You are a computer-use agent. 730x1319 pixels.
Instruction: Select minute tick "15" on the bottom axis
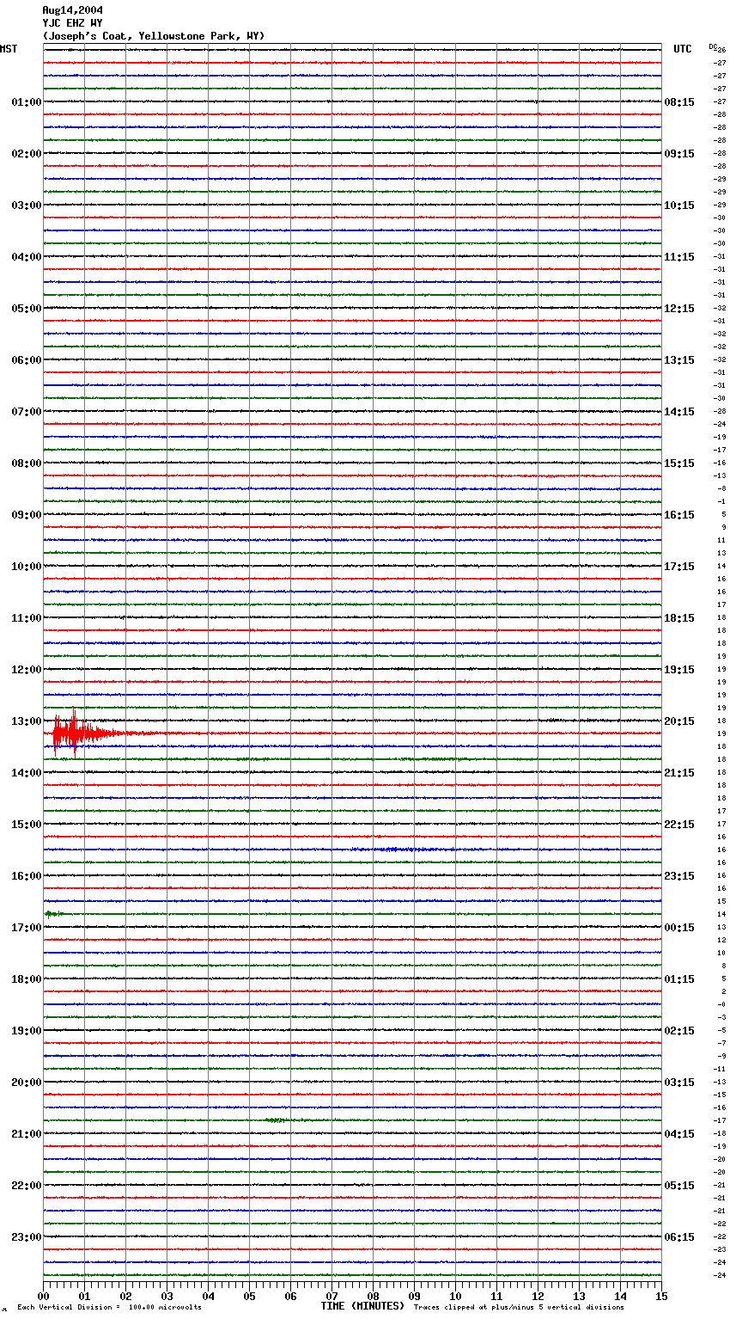point(661,1296)
